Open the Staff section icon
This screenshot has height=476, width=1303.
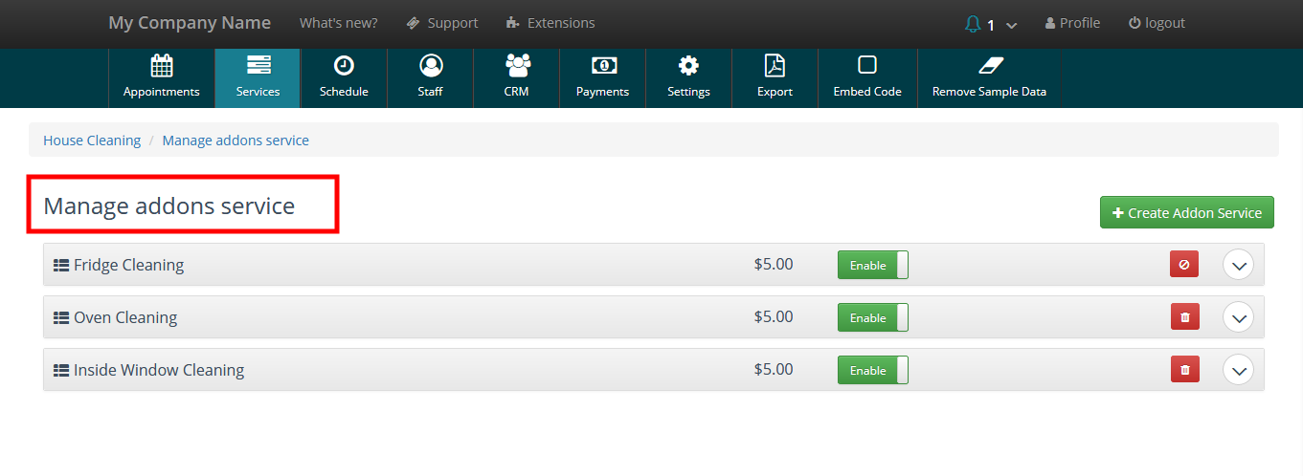pos(431,66)
